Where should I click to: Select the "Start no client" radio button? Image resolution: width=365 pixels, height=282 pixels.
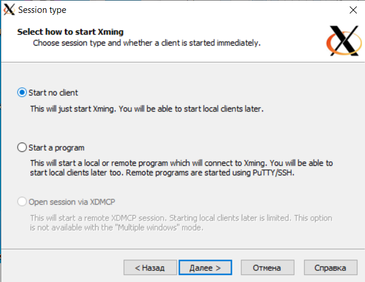coord(22,93)
